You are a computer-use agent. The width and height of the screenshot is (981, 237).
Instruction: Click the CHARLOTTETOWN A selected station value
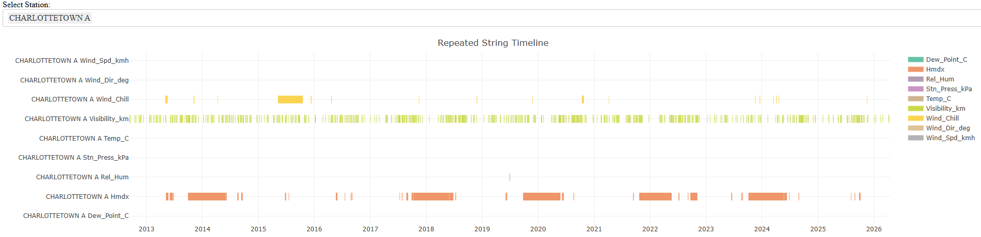[49, 18]
